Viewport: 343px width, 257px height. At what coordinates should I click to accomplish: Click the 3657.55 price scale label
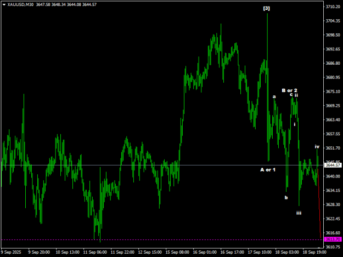click(x=333, y=134)
